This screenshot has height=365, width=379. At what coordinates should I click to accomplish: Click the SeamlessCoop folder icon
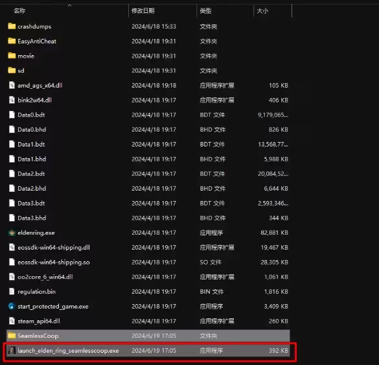pos(12,335)
